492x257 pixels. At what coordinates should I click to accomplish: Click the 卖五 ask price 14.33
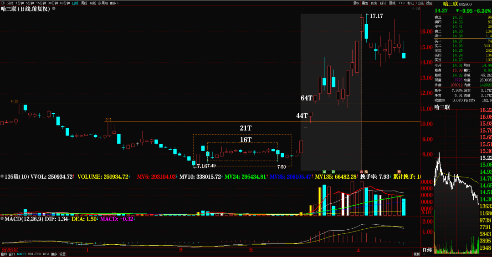(x=457, y=18)
